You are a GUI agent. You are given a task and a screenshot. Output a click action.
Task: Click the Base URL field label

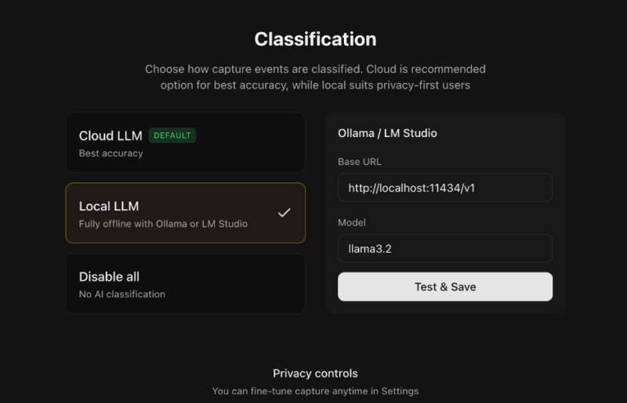click(x=359, y=161)
